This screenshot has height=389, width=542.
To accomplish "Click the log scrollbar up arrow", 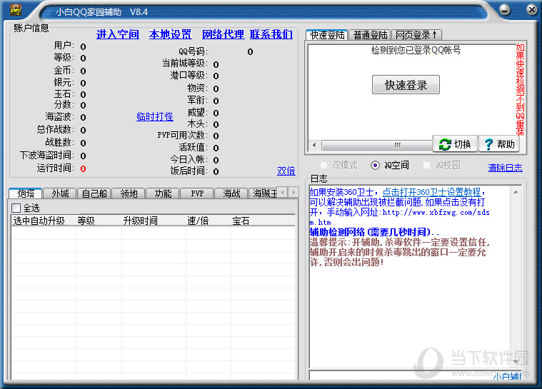I will [x=516, y=192].
